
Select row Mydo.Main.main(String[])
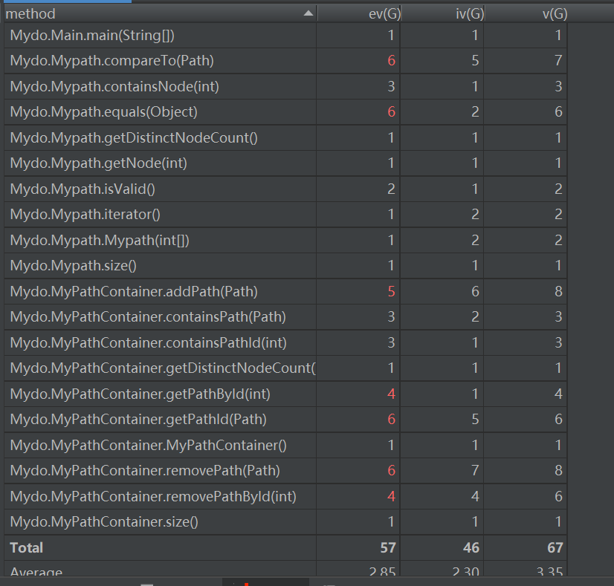(285, 35)
